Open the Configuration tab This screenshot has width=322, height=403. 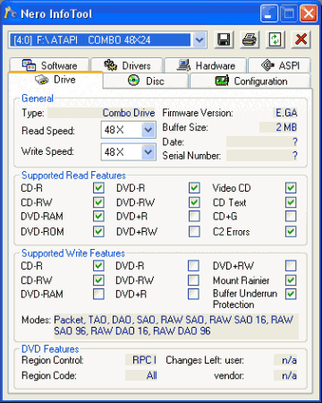click(x=250, y=81)
